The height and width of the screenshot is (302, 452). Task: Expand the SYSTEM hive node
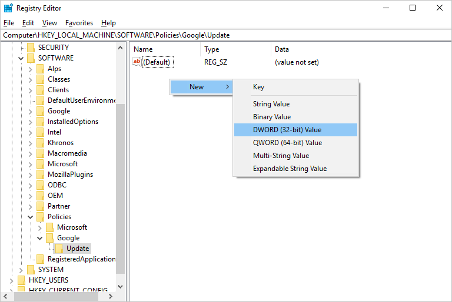pos(21,270)
